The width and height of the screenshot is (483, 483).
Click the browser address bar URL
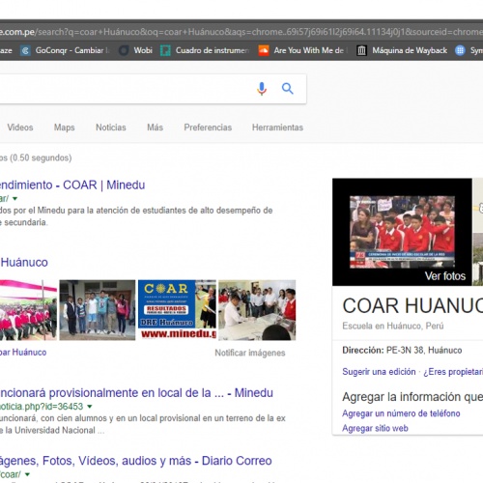coord(241,32)
